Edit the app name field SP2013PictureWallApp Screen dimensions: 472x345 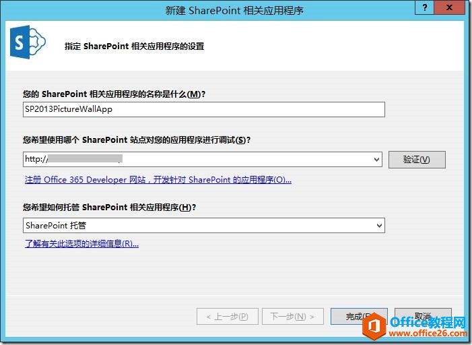pos(204,109)
